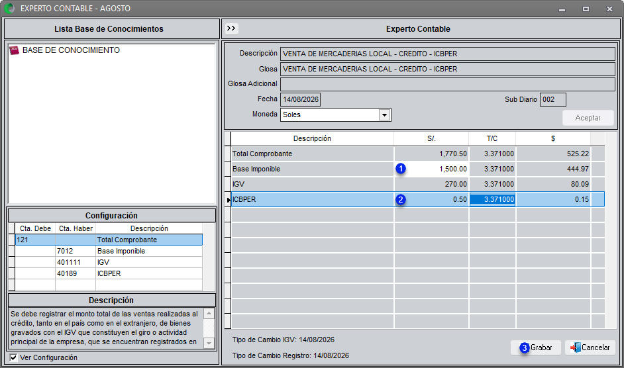The image size is (624, 368).
Task: Click the S/. column header
Action: [431, 138]
